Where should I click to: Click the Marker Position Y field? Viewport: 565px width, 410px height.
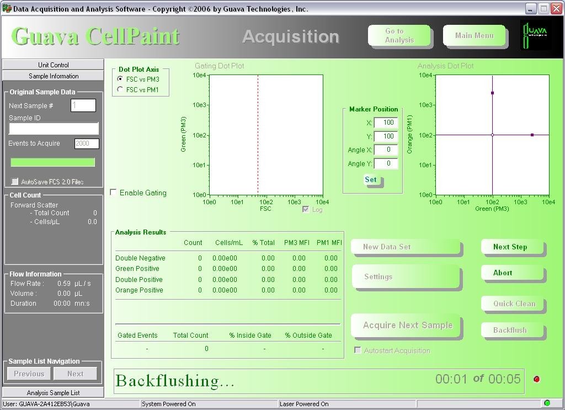386,136
